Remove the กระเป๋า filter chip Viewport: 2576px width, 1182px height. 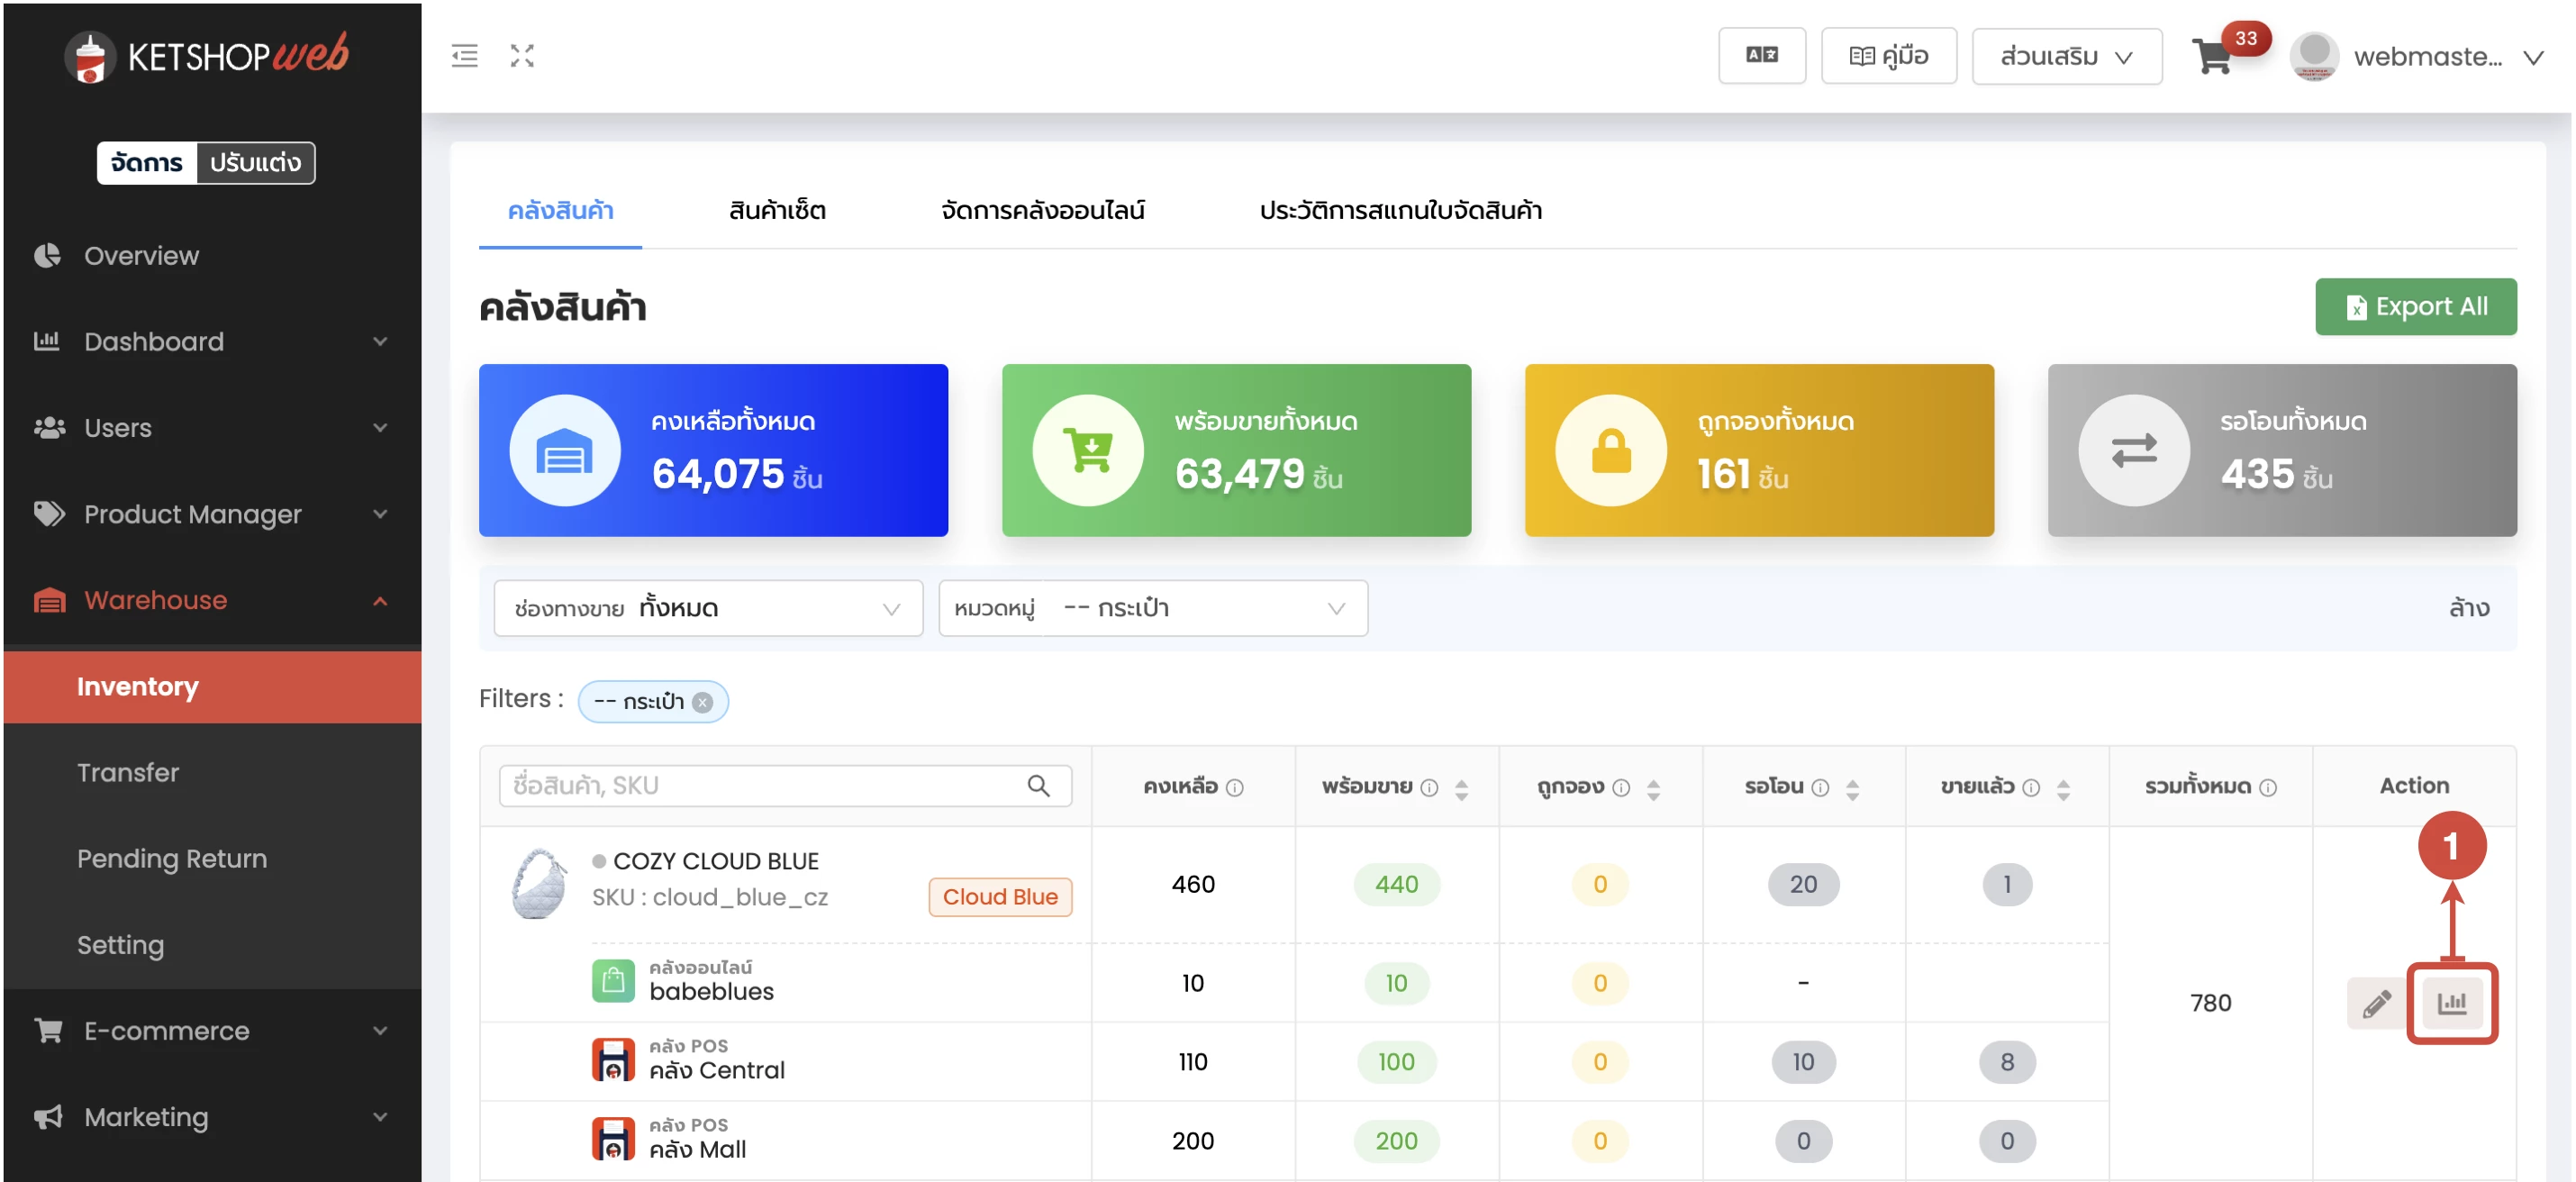(x=703, y=702)
